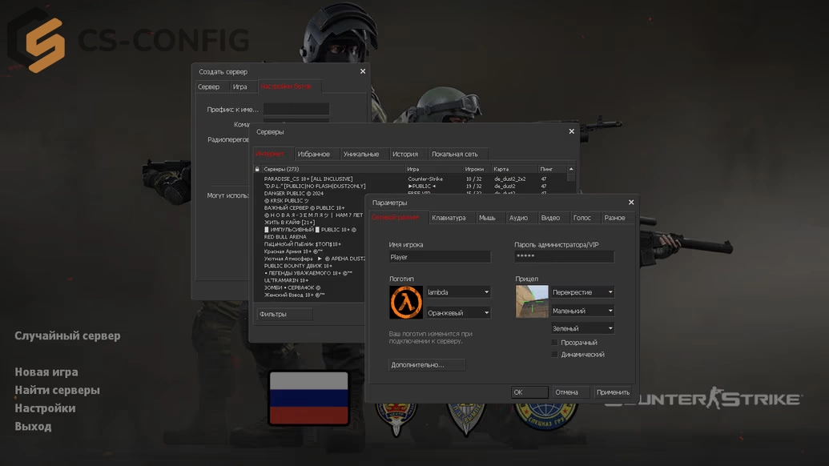This screenshot has height=466, width=829.
Task: Select ИМПУЛЬСИВНЫЙ PUBLIC 18+ server row
Action: tap(310, 230)
